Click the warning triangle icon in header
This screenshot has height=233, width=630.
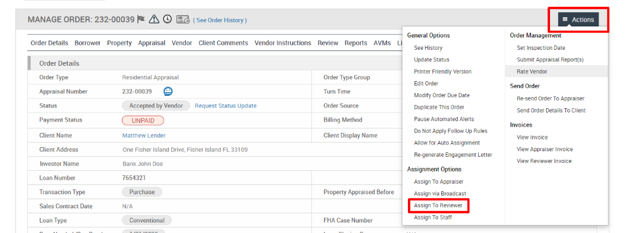[154, 19]
